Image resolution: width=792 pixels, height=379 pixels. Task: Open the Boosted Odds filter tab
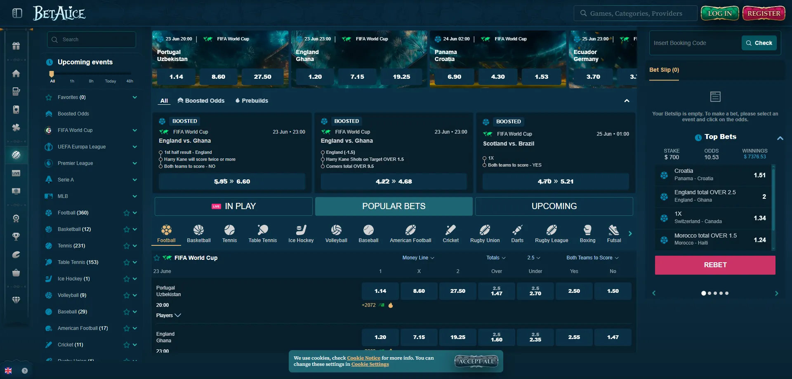(x=201, y=101)
